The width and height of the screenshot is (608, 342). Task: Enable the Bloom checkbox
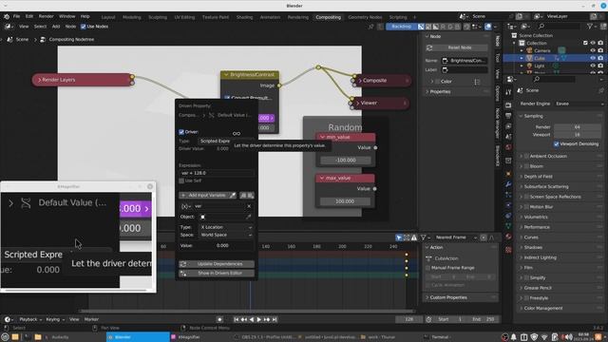pos(526,166)
